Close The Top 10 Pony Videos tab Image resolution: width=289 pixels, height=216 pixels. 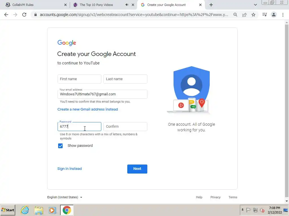[x=133, y=5]
